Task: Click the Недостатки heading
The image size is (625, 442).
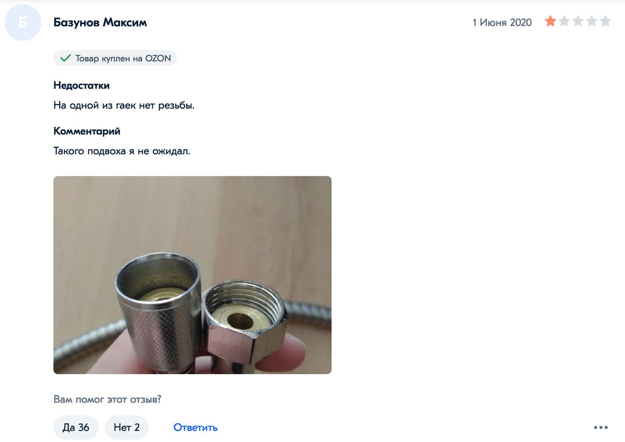Action: [82, 85]
